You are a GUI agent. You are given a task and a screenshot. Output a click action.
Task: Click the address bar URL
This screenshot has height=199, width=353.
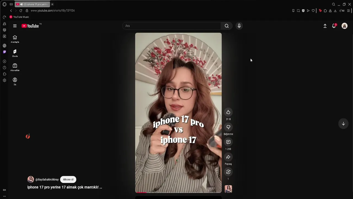tap(53, 11)
